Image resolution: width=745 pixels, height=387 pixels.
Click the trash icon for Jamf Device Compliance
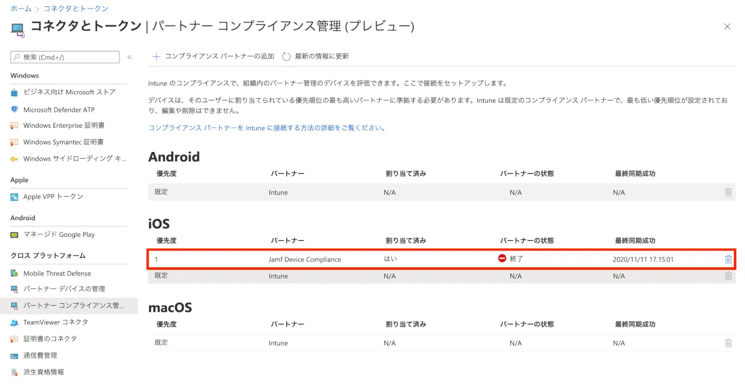(728, 259)
